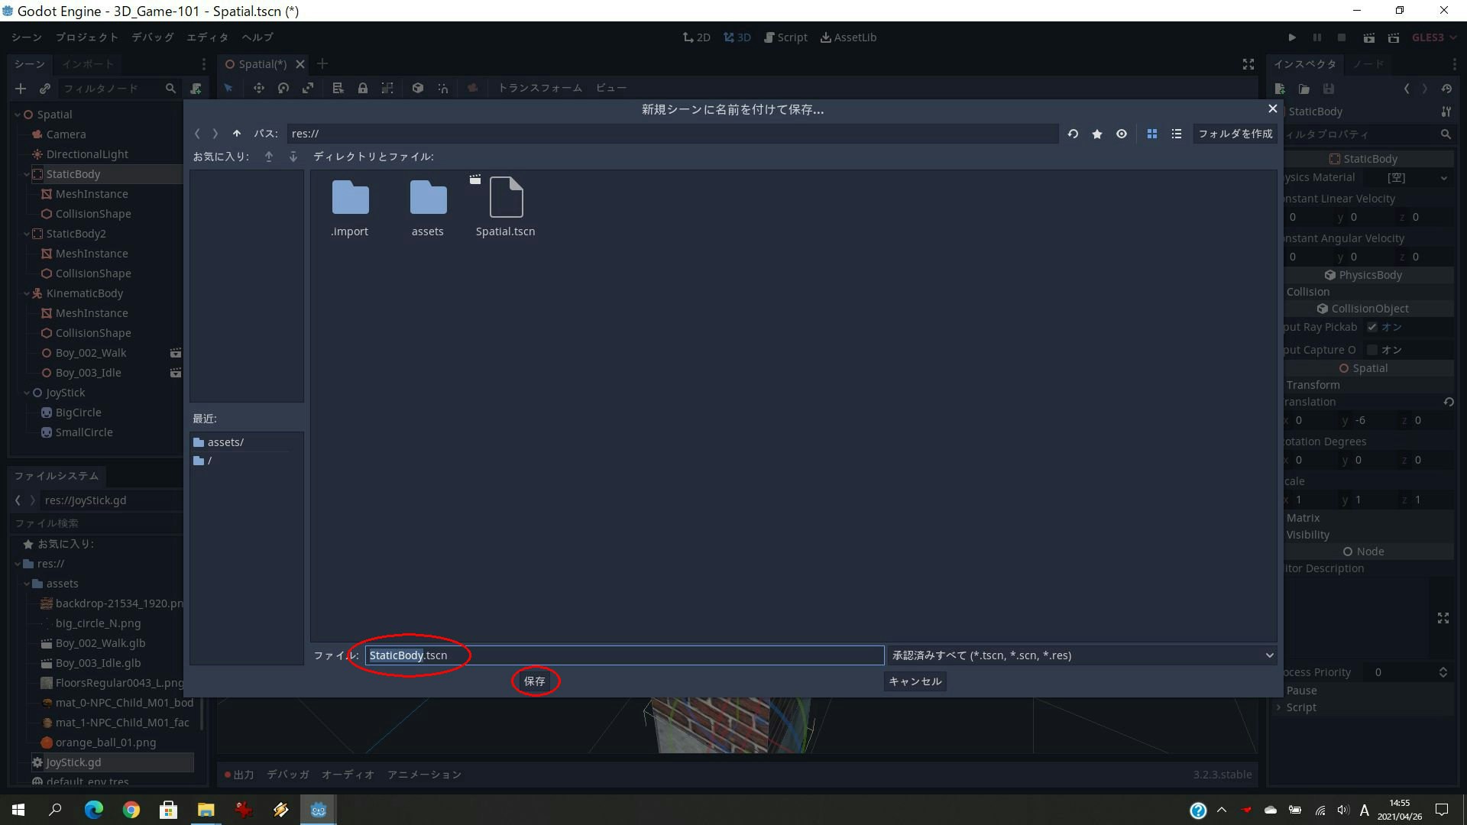Viewport: 1467px width, 825px height.
Task: Open the プロジェクト menu
Action: point(86,37)
